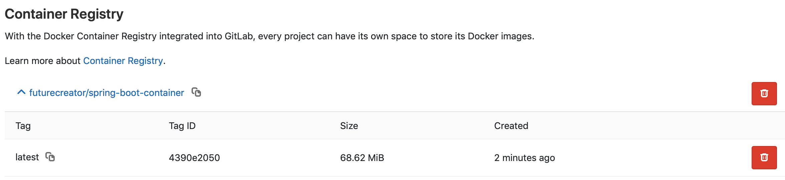Click the 68.62 MiB size value
The height and width of the screenshot is (180, 785).
[362, 158]
